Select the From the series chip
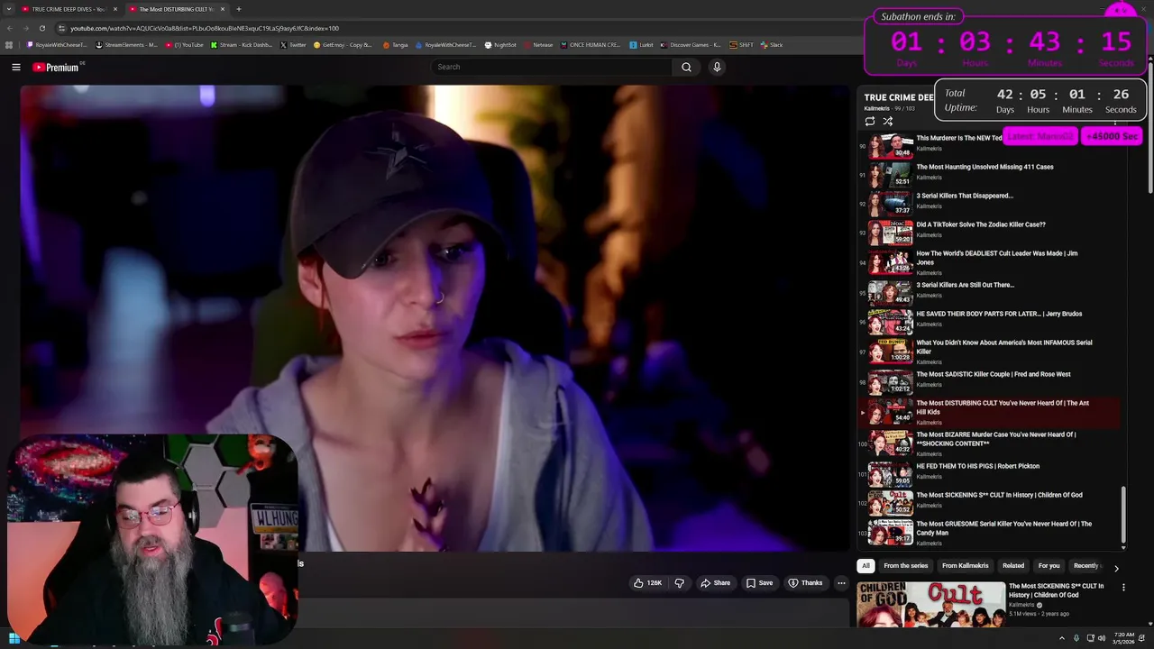The image size is (1154, 649). [906, 566]
